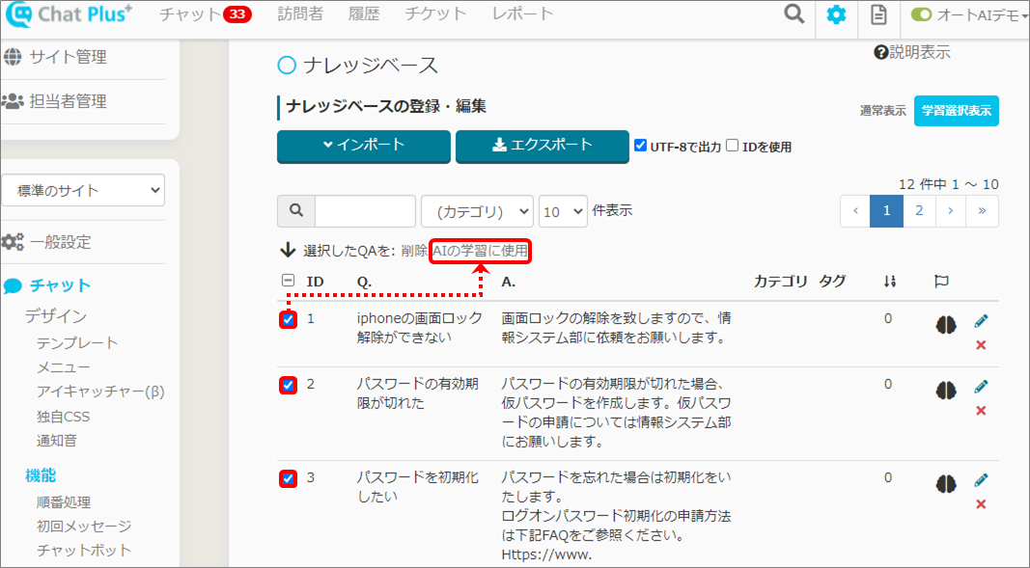The height and width of the screenshot is (568, 1030).
Task: Enable the IDを使用 checkbox
Action: point(733,146)
